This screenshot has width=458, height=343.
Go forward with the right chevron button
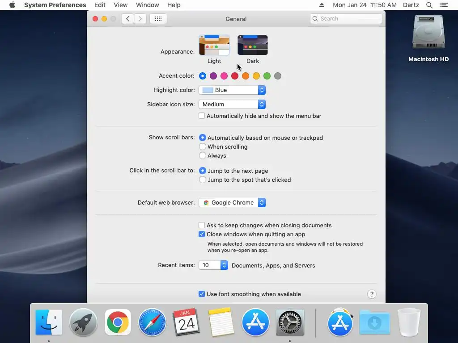click(140, 19)
